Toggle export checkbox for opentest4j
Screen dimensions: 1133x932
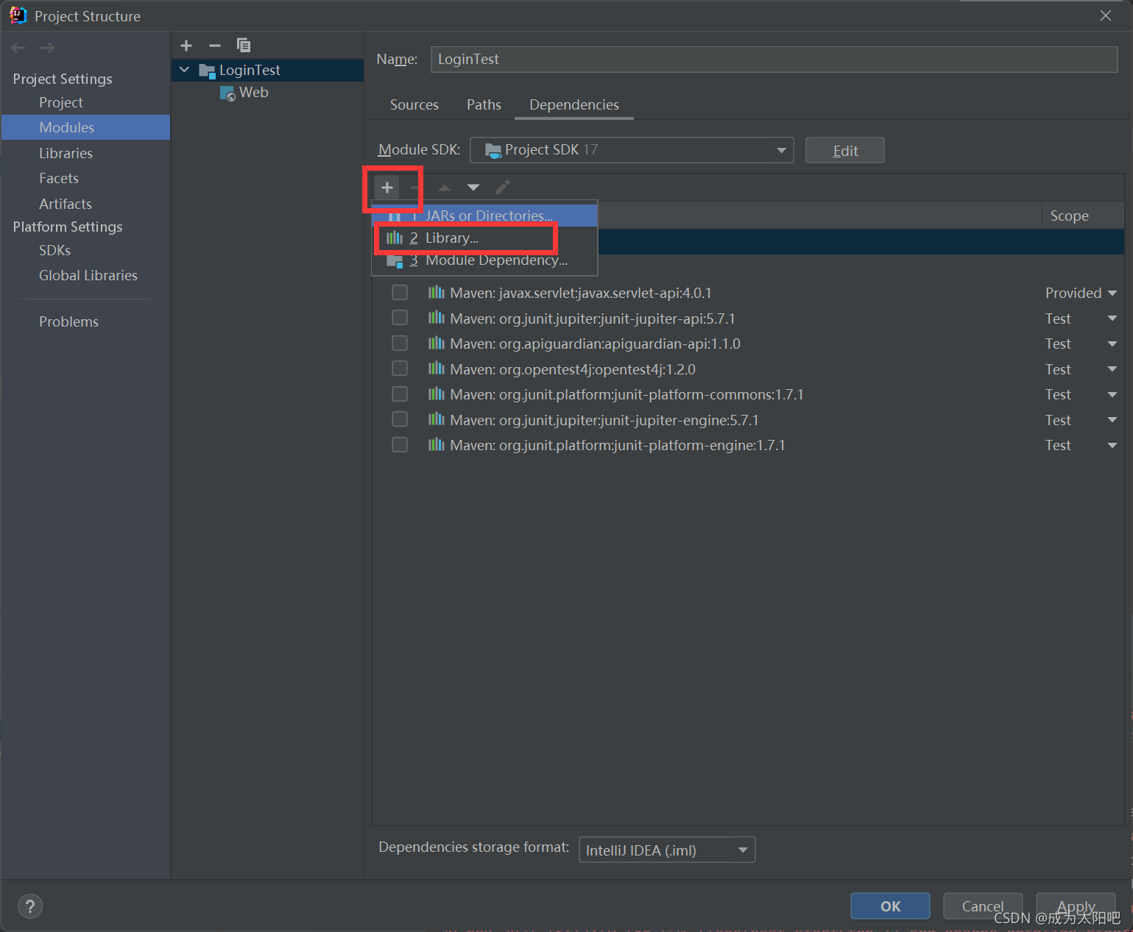click(x=400, y=369)
